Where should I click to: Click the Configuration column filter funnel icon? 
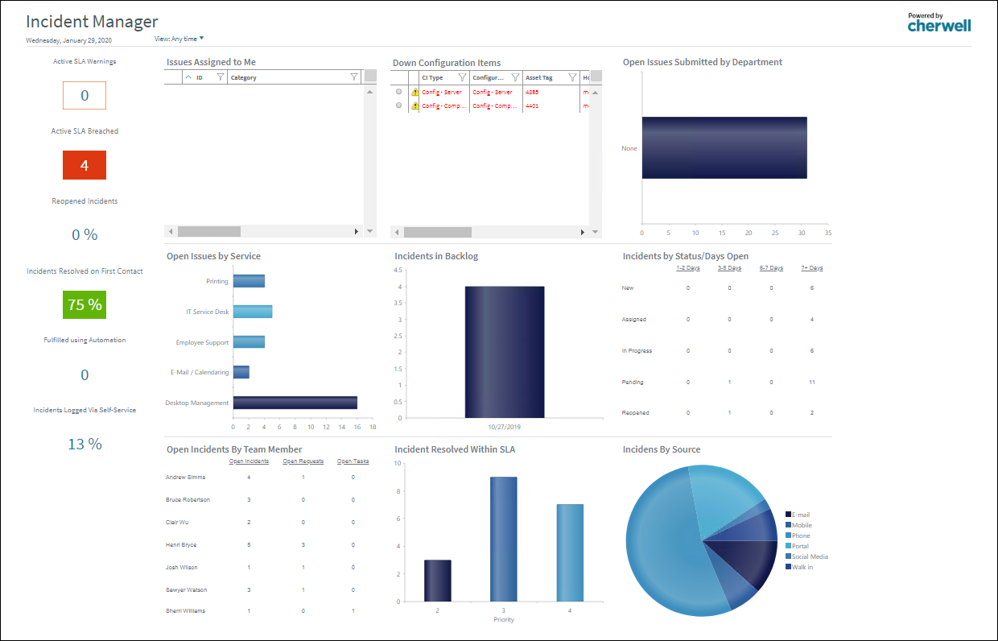[515, 77]
